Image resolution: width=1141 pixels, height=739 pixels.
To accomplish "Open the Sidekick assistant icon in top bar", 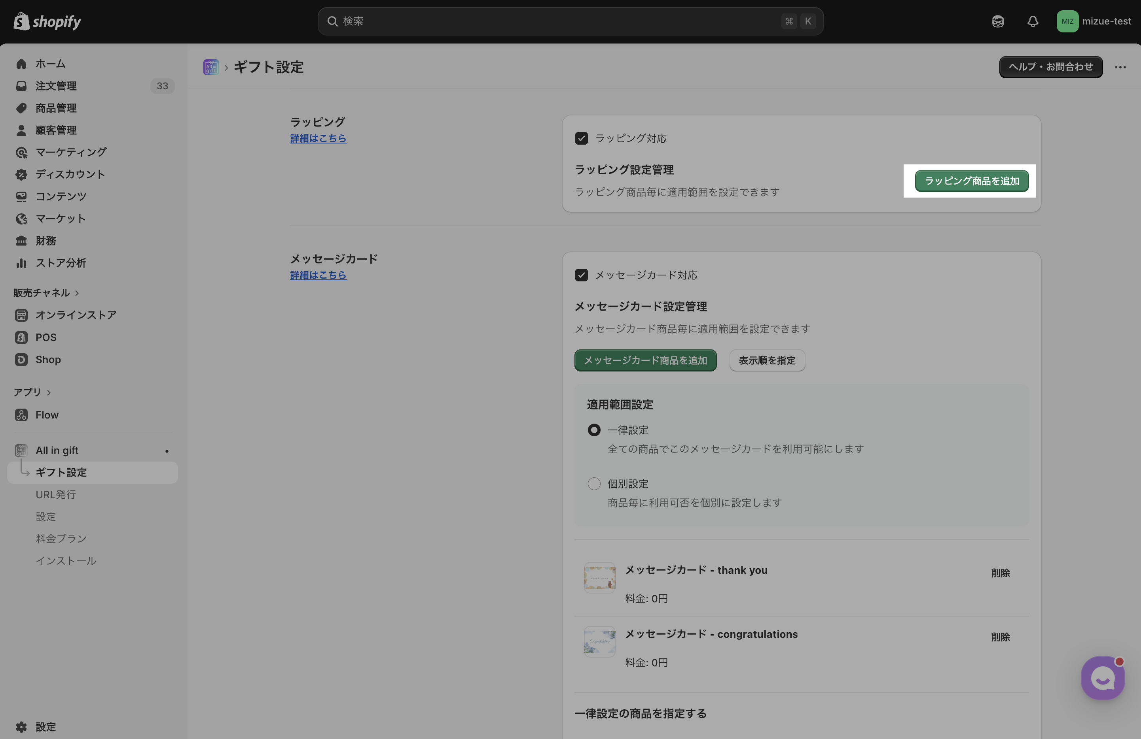I will pos(998,21).
